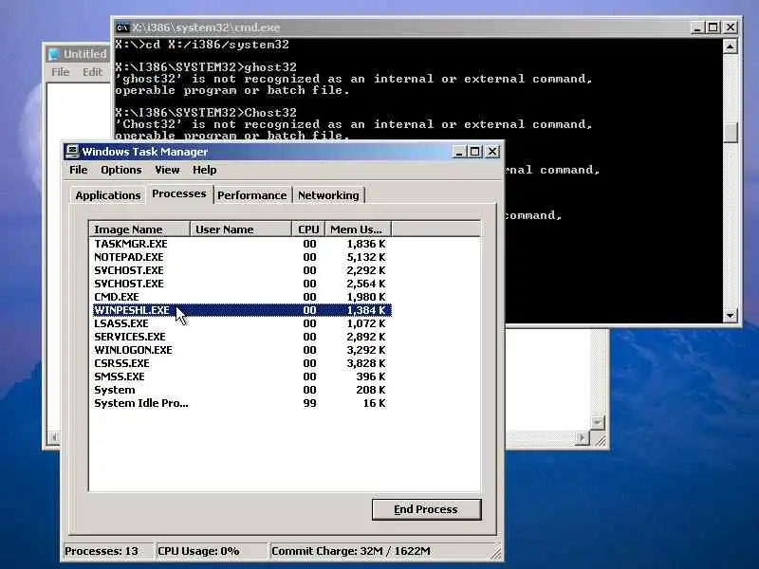Open the Help menu in Task Manager
This screenshot has width=759, height=569.
pos(204,170)
